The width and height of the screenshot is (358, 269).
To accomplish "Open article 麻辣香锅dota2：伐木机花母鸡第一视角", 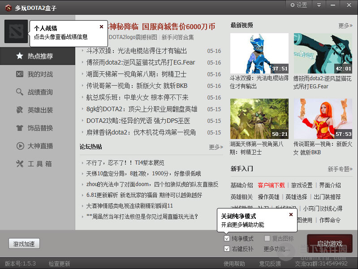I will (x=141, y=132).
